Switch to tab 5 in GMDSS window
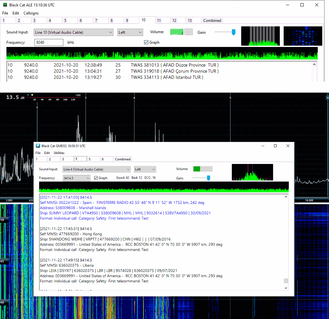 tap(94, 159)
